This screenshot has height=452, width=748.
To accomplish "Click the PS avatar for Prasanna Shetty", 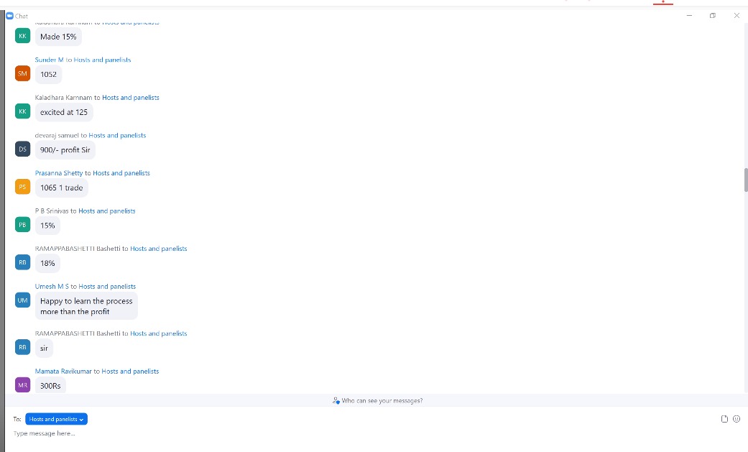I will [22, 187].
